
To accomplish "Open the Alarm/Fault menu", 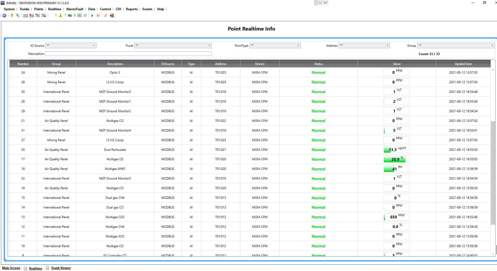I will 75,9.
